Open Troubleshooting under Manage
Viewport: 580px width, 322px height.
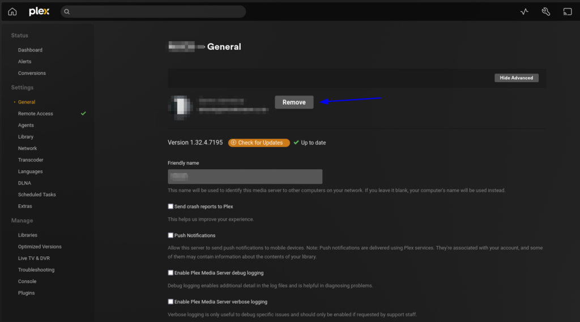[x=36, y=270]
